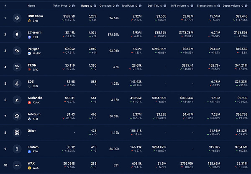Click the Name column header

pyautogui.click(x=31, y=6)
